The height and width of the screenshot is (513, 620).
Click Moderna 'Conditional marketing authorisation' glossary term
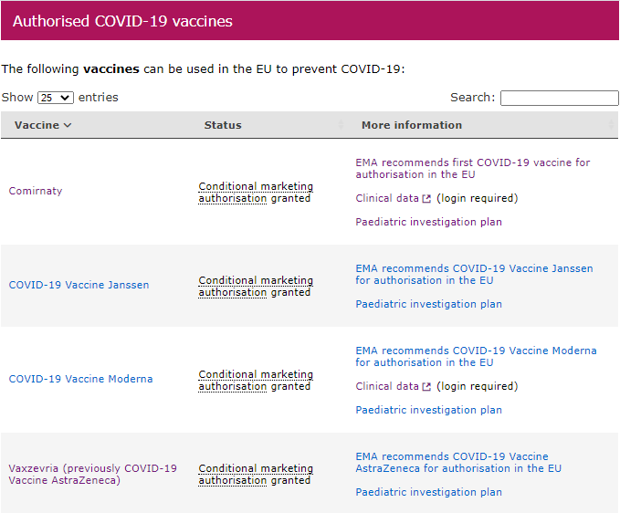point(256,381)
